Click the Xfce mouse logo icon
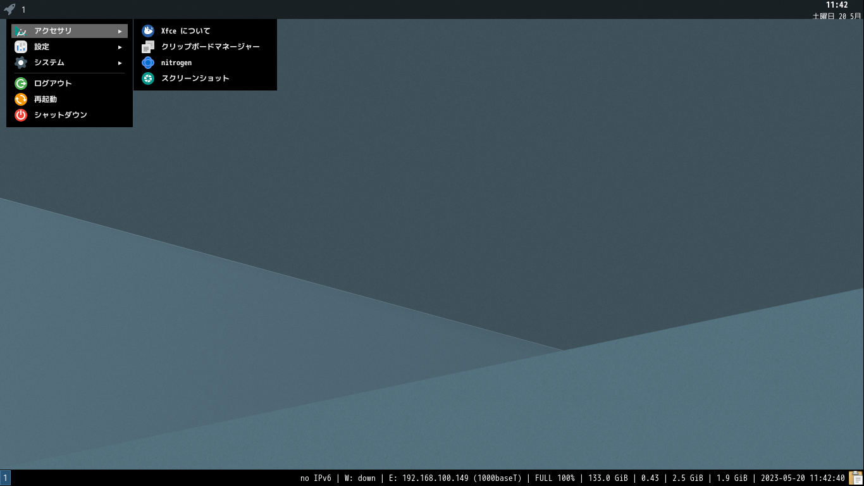864x486 pixels. tap(148, 31)
